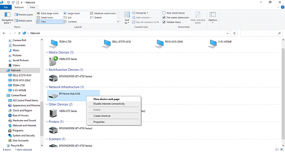Collapse the Network Infrastructure group
Viewport: 285px width, 152px height.
pyautogui.click(x=47, y=87)
